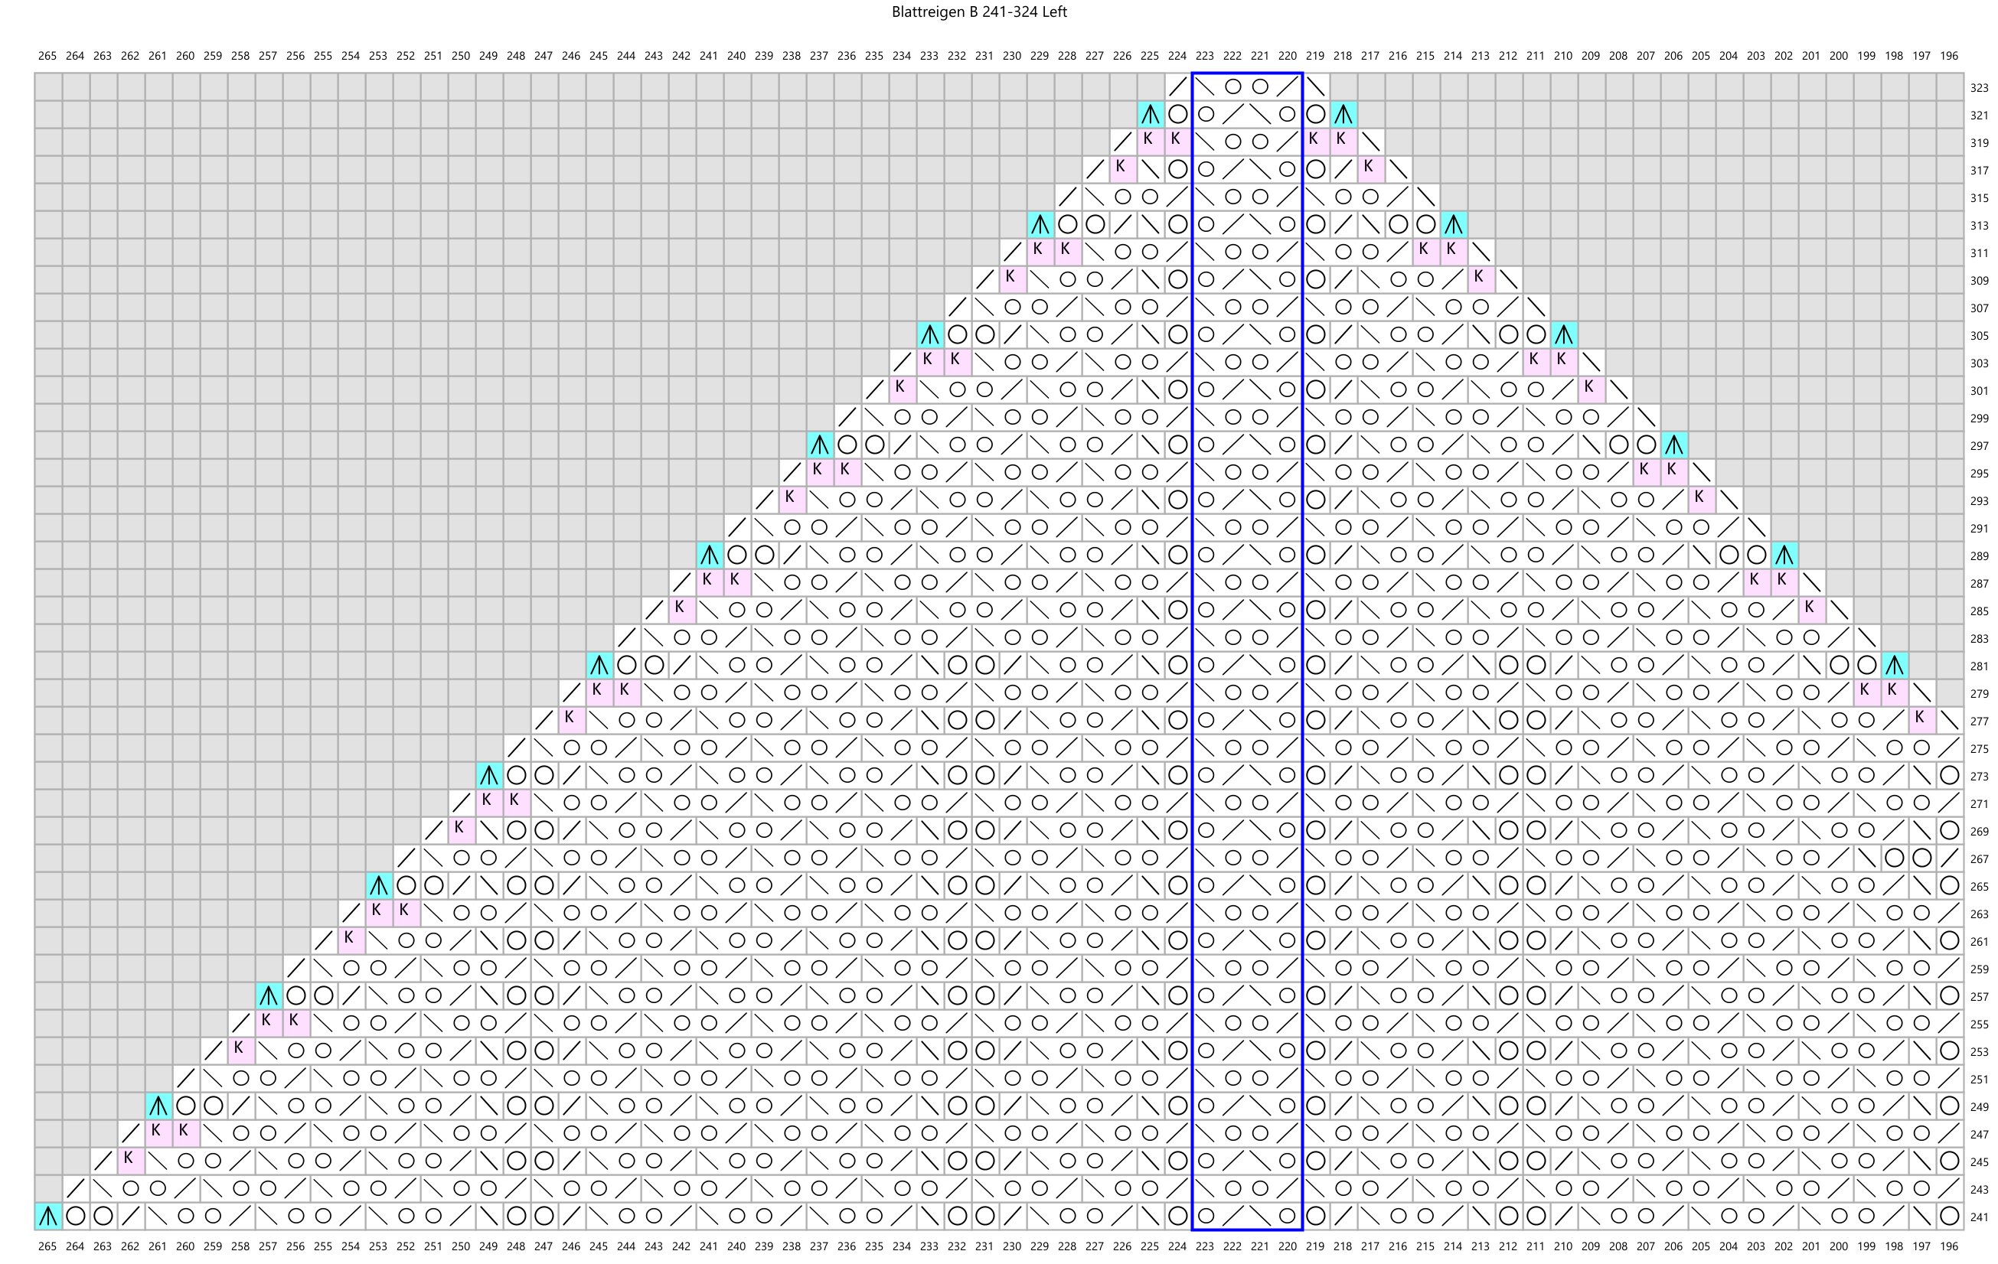Click the cyan decrease symbol in row 241
Screen dimensions: 1998x1264
pos(48,1216)
